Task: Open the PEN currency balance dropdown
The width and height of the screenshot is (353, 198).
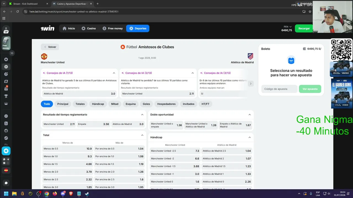Action: pyautogui.click(x=287, y=28)
